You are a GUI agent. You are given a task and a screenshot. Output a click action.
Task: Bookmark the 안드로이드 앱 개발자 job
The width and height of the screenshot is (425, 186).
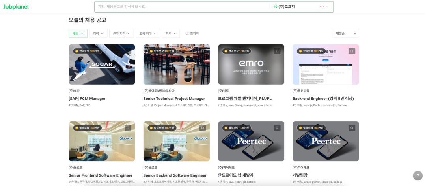277,128
